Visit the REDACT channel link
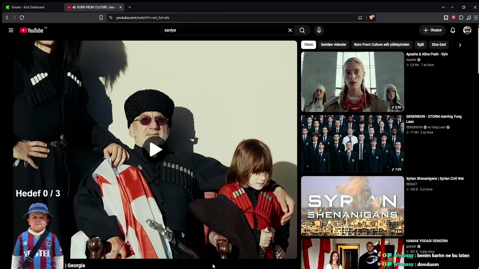The height and width of the screenshot is (269, 479). (x=412, y=184)
